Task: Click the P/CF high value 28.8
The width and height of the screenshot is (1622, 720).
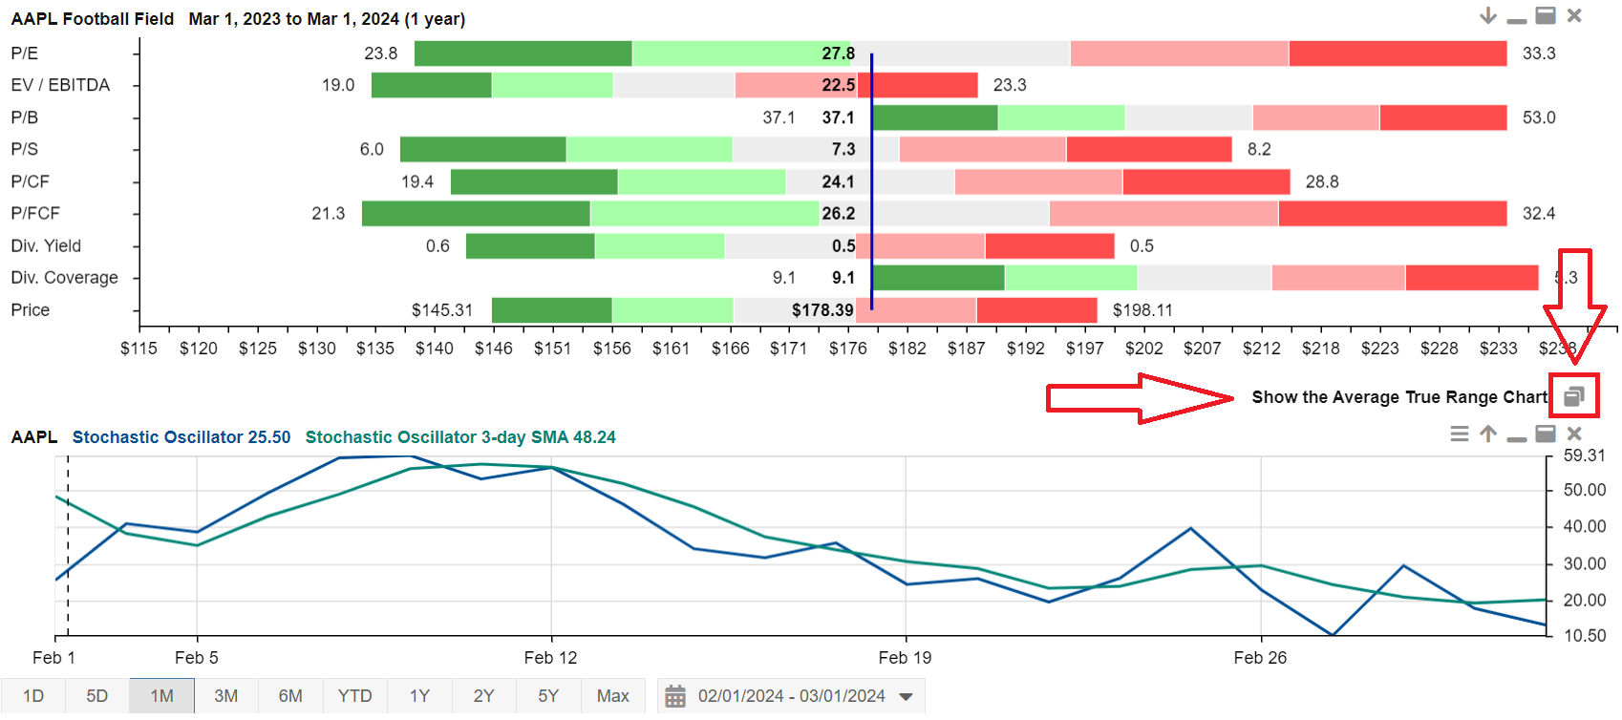Action: pyautogui.click(x=1322, y=181)
